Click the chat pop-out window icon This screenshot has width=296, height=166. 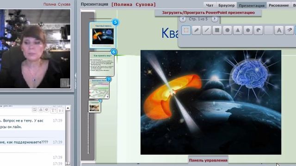35,109
